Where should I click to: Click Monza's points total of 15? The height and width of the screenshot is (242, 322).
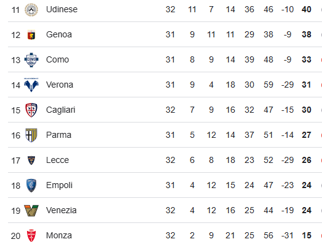click(307, 235)
